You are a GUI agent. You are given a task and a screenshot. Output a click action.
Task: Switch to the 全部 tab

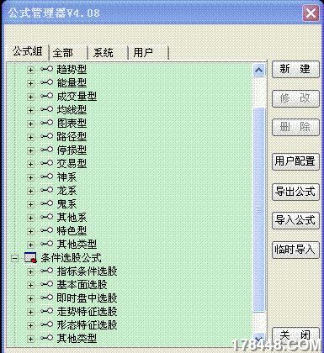[68, 53]
